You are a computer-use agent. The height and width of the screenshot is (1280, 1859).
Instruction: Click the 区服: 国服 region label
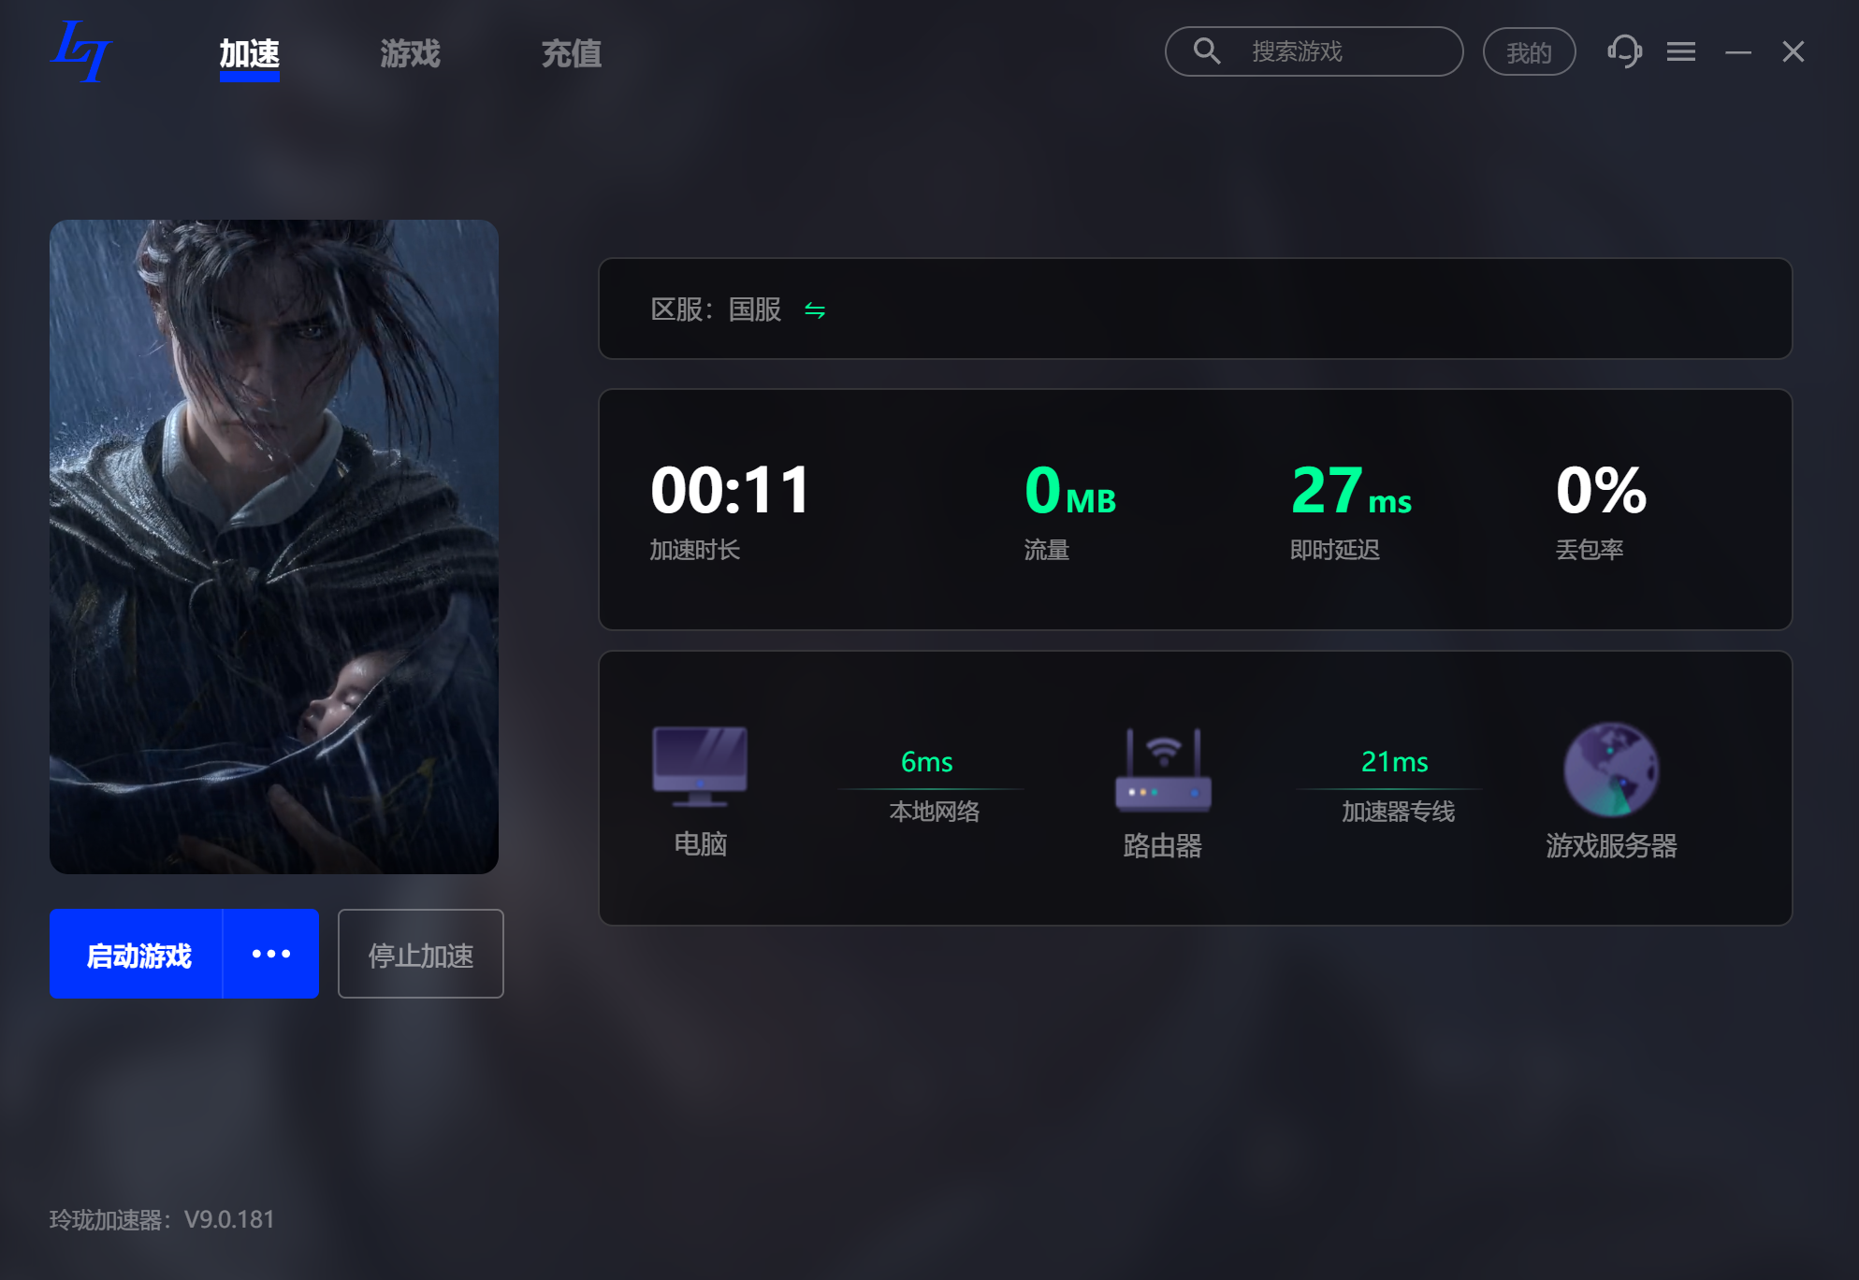[716, 309]
